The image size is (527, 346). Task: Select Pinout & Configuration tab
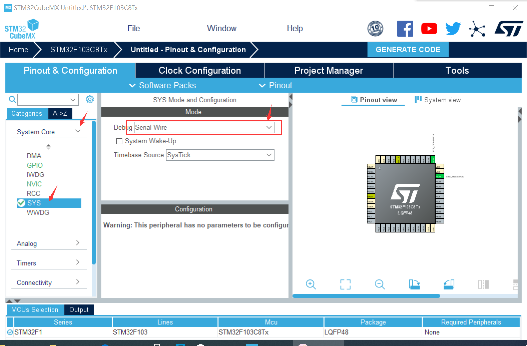[x=70, y=70]
